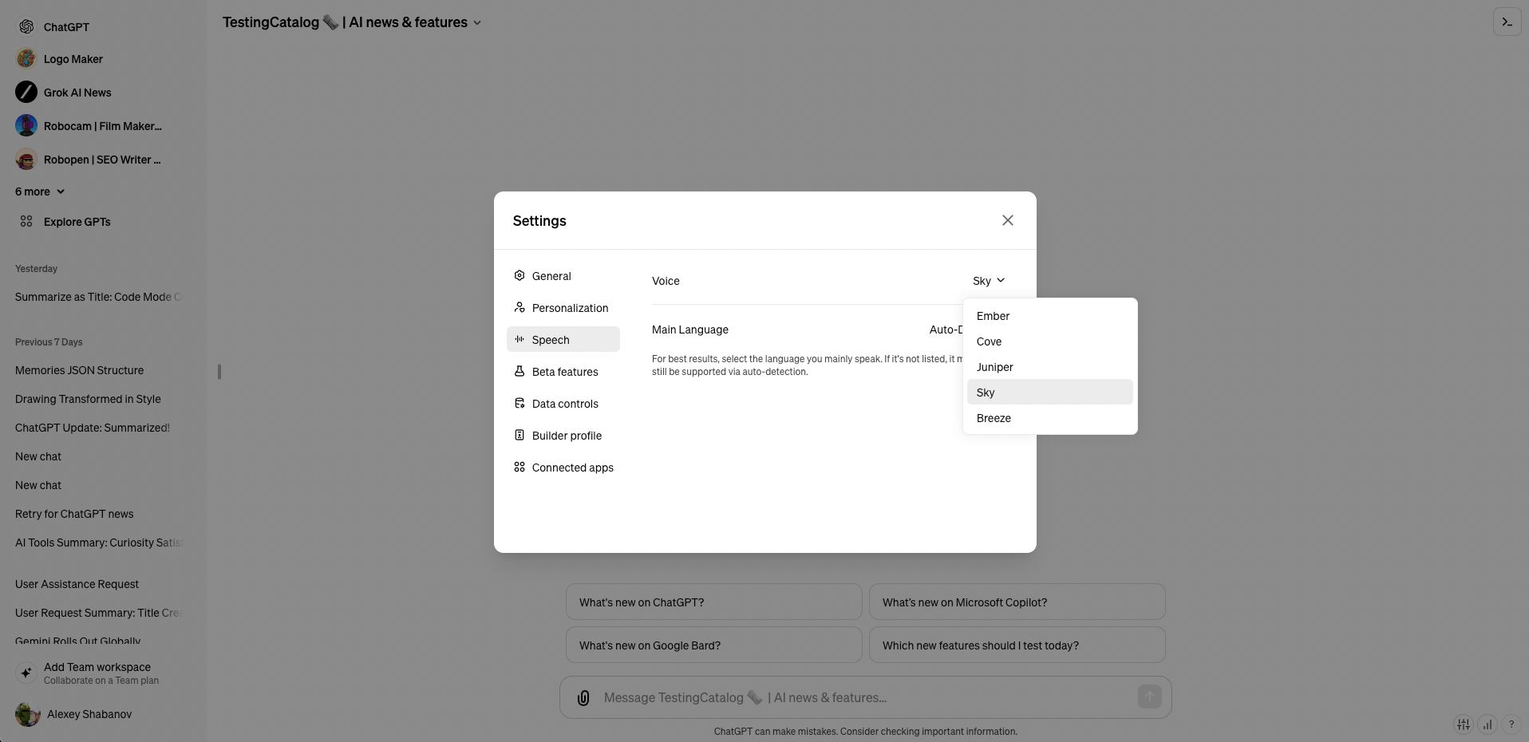
Task: Open the Grok AI News GPT
Action: (26, 92)
